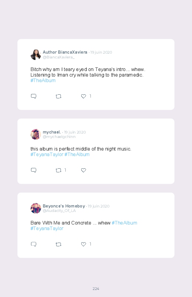Viewport: 192px width, 297px height.
Task: Retweet mychael.'s middle of the night tweet
Action: 58,170
